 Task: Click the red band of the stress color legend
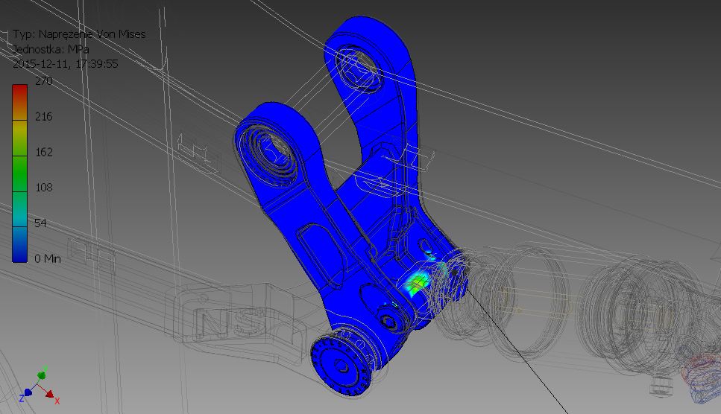tap(19, 102)
